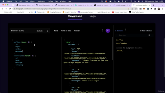
Task: Open Spotlight search in the menu bar
Action: (x=135, y=1)
